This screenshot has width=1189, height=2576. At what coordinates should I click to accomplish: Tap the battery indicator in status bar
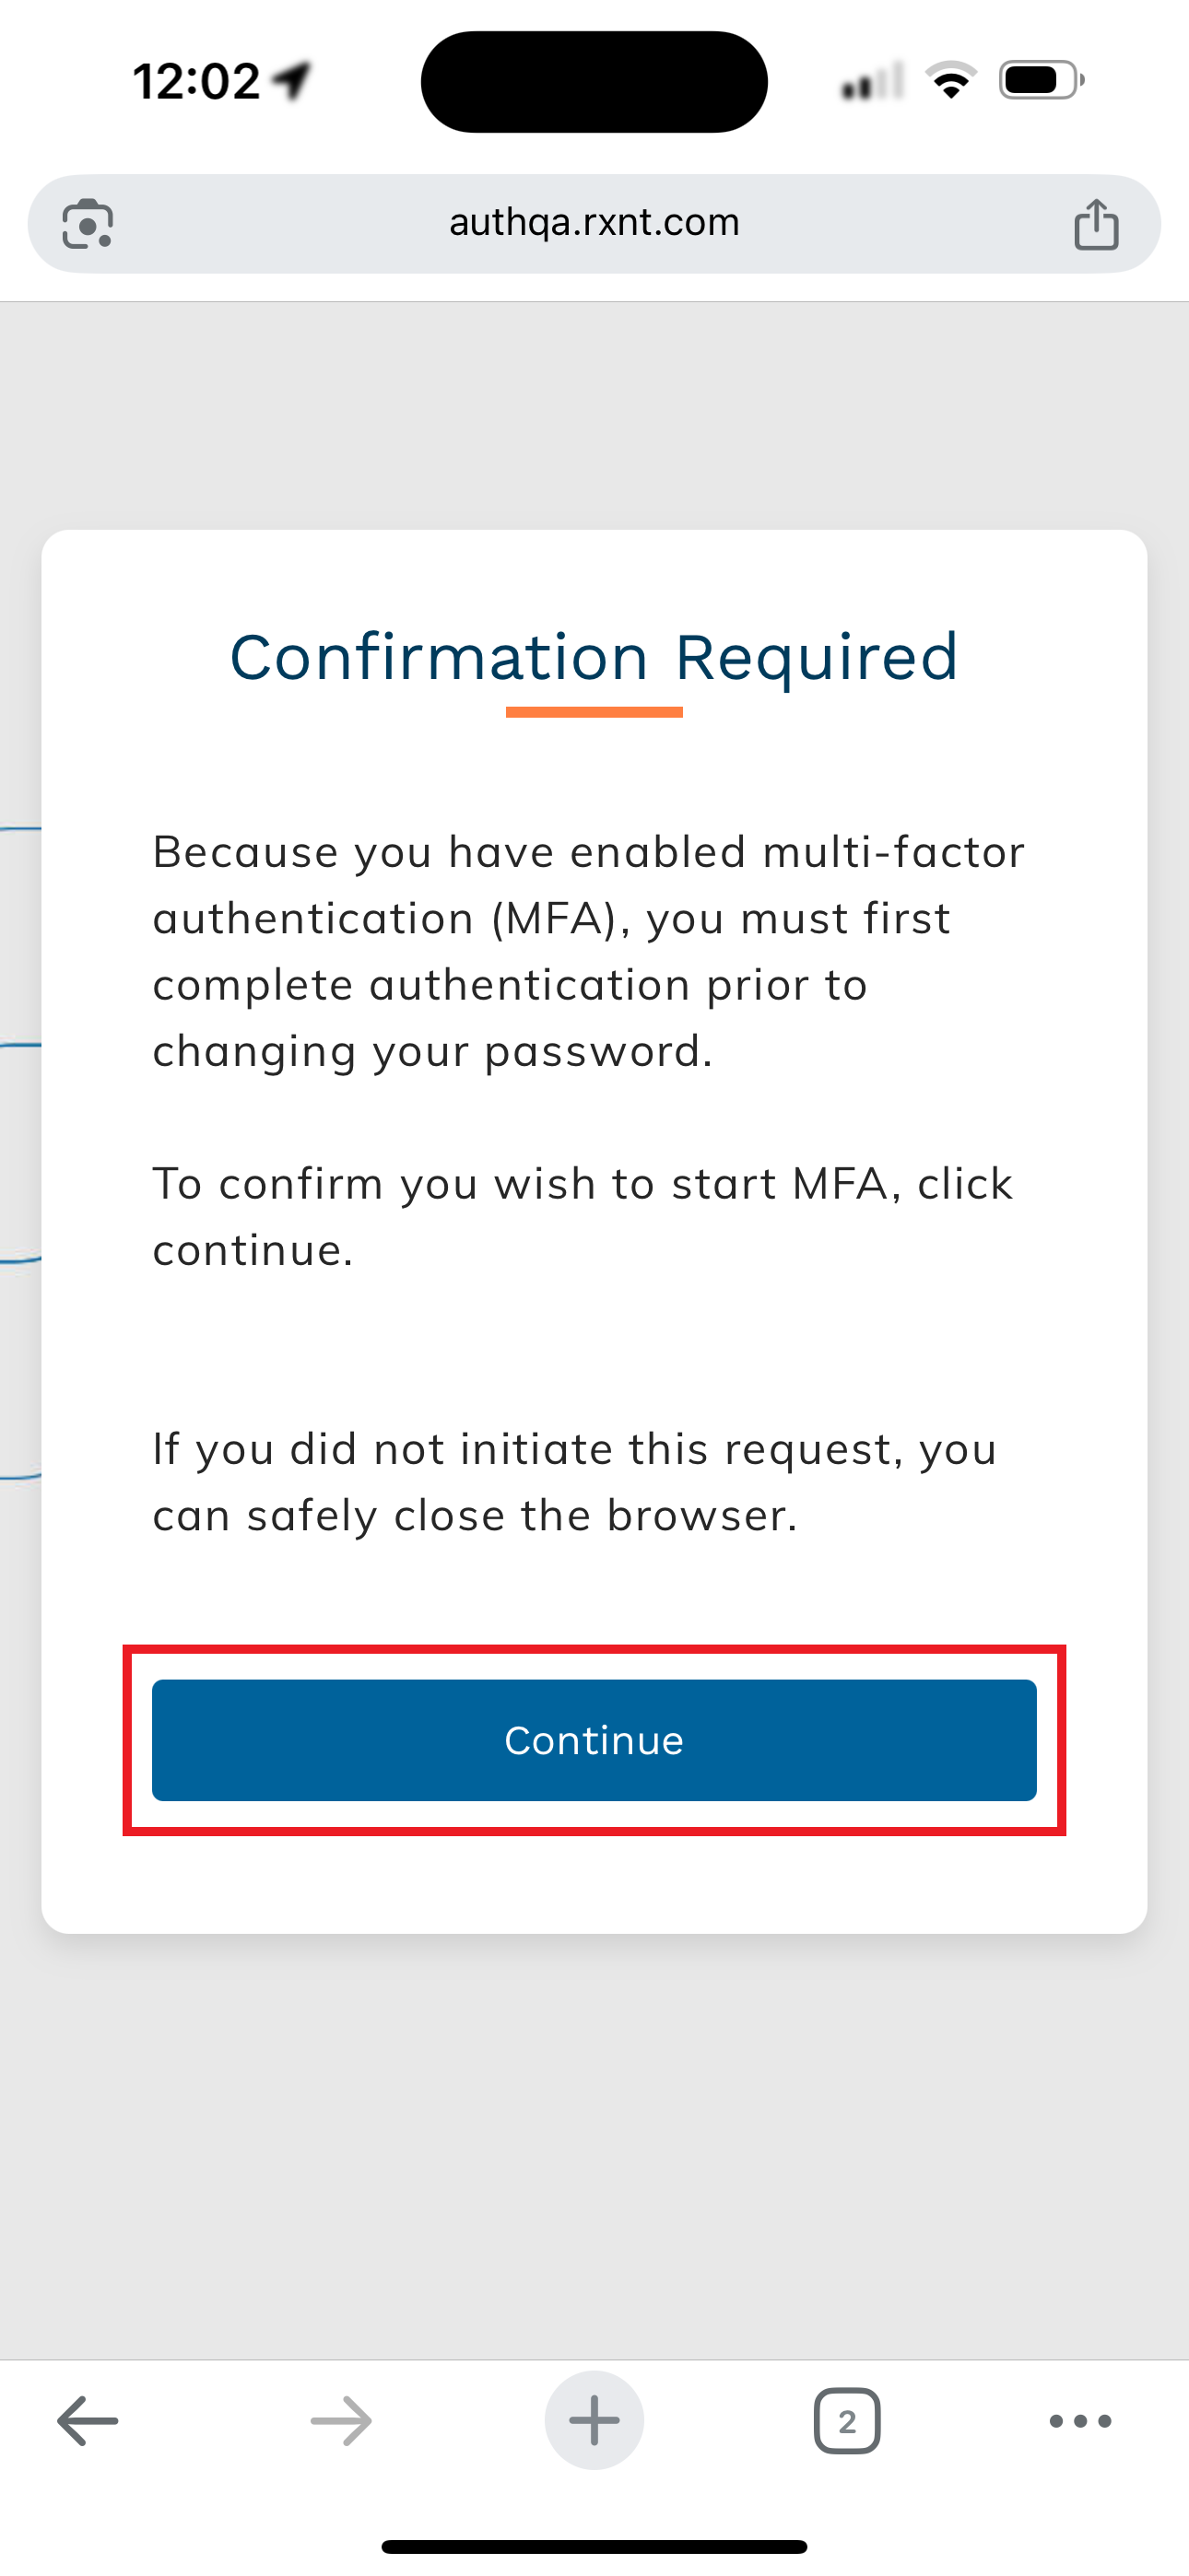pos(1041,81)
